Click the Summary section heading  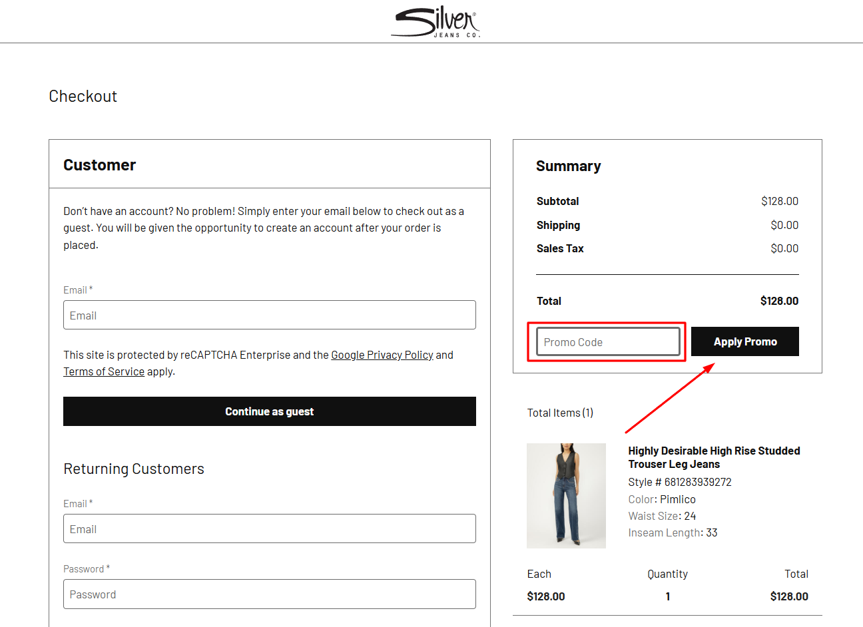(569, 166)
